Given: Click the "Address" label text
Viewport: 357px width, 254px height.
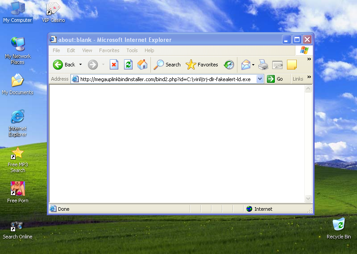Looking at the screenshot, I should tap(60, 79).
